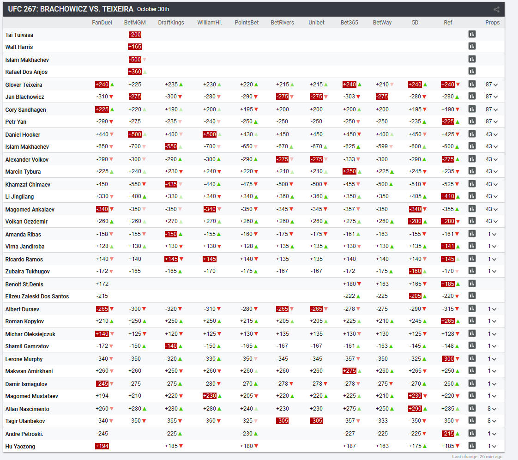Click the share icon in event header

pos(496,10)
